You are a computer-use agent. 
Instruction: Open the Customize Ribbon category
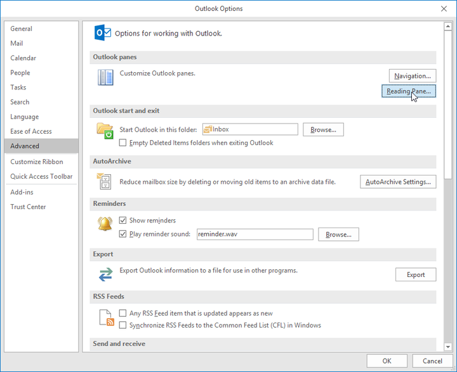(41, 162)
